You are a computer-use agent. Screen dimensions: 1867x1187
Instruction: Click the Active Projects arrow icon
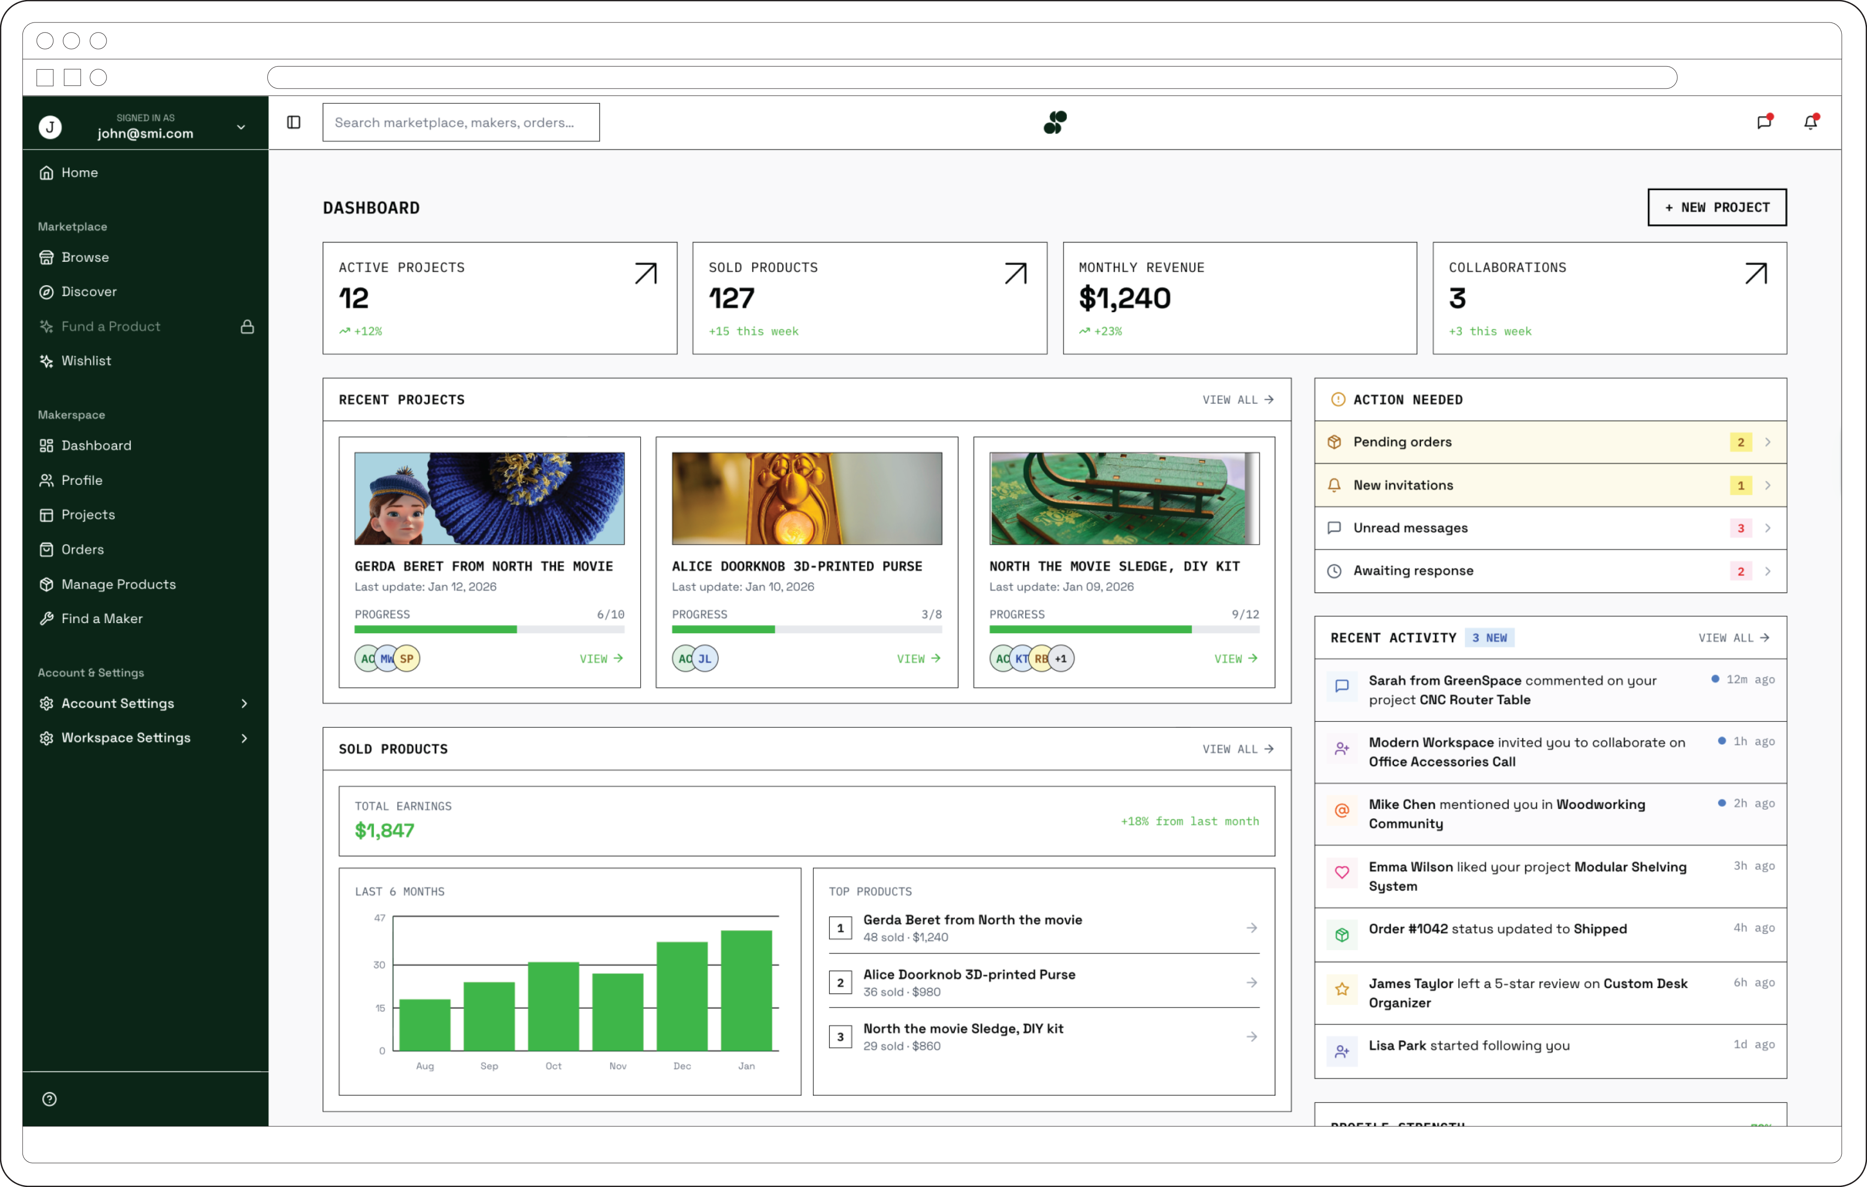645,274
